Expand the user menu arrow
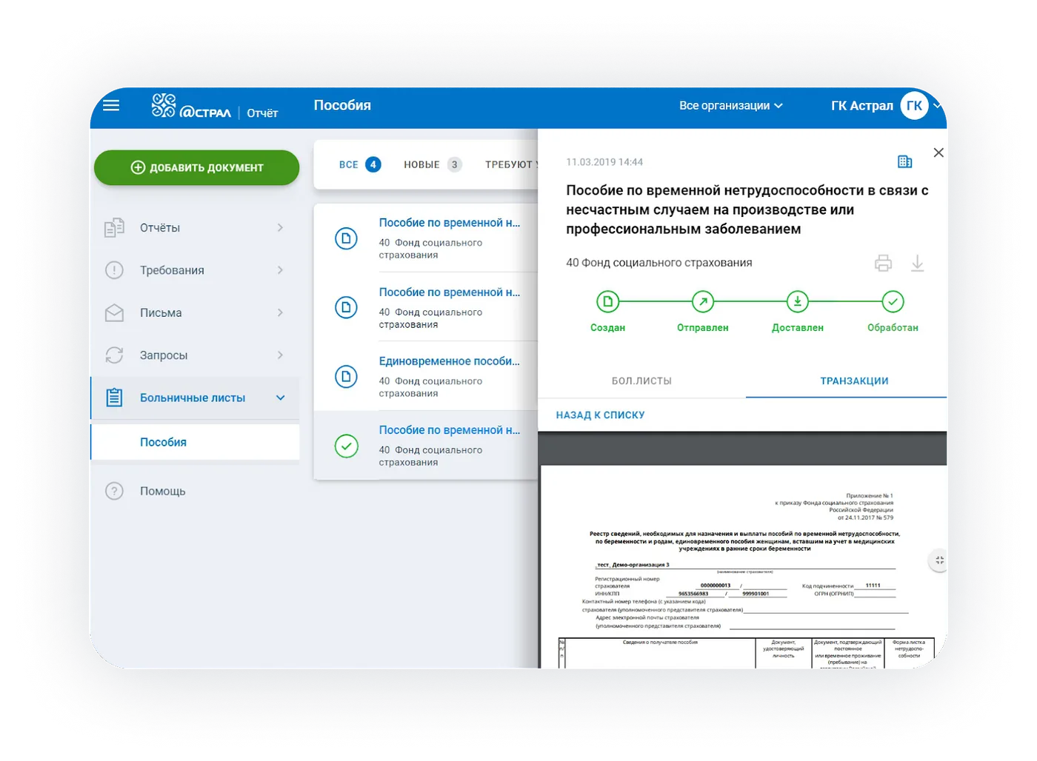 (x=938, y=106)
